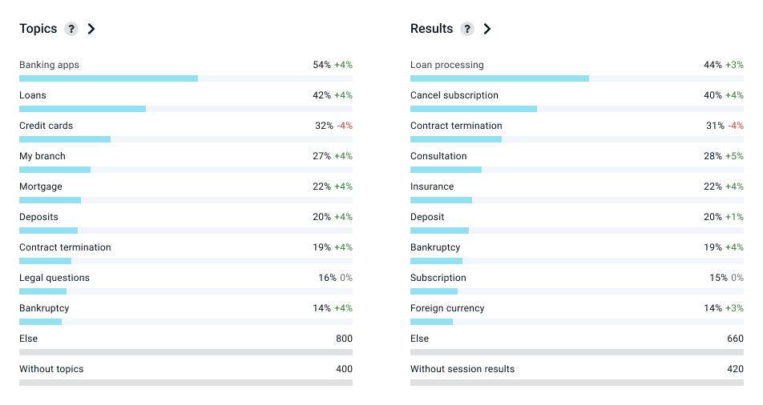763x405 pixels.
Task: Click the Else bar in Topics
Action: coord(185,352)
